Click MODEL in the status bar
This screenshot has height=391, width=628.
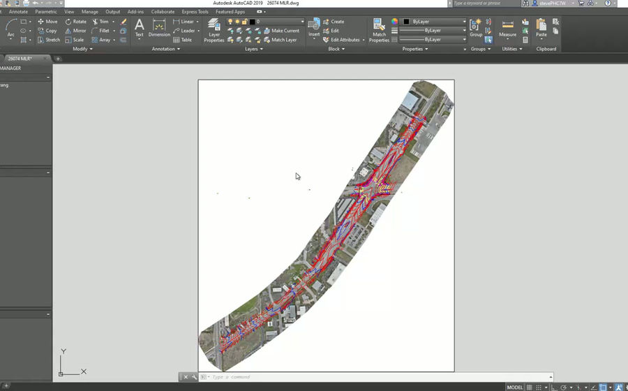(x=515, y=388)
